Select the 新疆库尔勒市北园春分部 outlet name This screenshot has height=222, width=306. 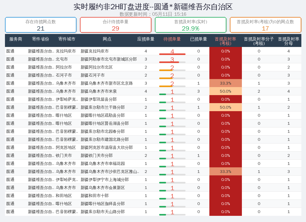coord(103,132)
